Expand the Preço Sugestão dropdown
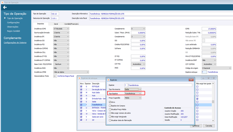 pos(140,98)
